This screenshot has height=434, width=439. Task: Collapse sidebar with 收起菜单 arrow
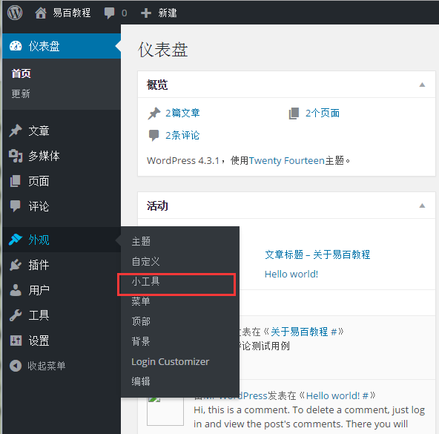[x=16, y=366]
